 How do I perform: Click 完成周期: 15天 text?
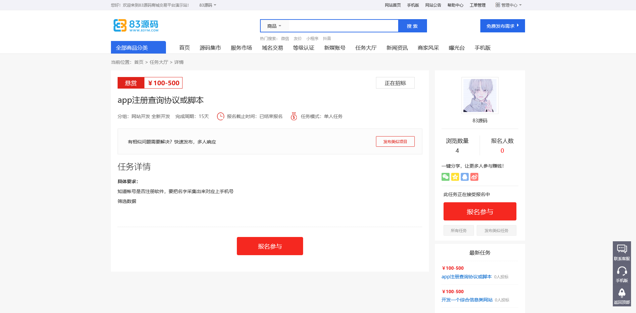click(192, 116)
